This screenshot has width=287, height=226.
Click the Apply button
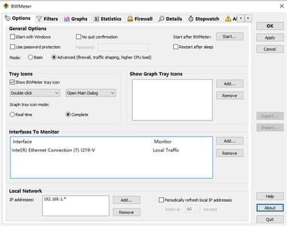(270, 37)
